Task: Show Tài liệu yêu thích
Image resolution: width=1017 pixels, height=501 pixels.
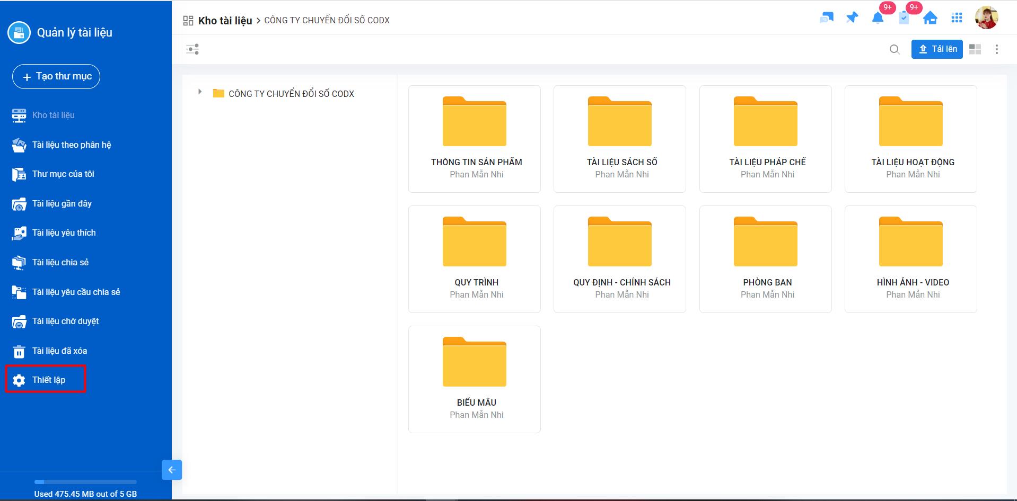Action: [54, 233]
